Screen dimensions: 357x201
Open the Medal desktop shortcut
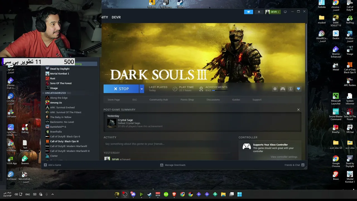click(336, 66)
